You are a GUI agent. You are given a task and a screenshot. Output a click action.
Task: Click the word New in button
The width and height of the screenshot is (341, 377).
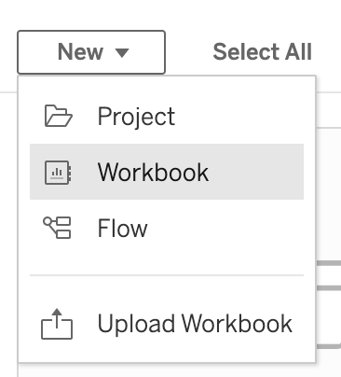tap(80, 51)
